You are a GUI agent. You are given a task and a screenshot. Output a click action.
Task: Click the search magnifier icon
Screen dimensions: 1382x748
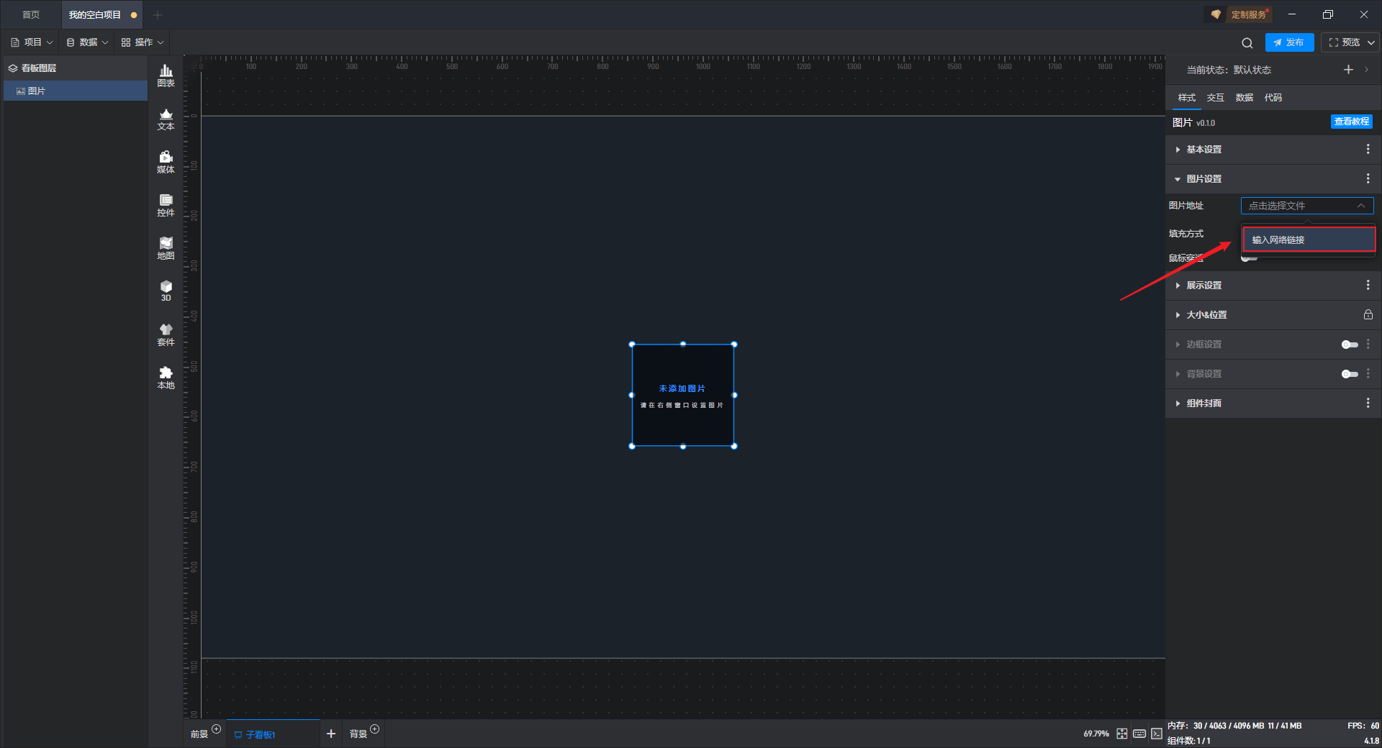coord(1247,42)
